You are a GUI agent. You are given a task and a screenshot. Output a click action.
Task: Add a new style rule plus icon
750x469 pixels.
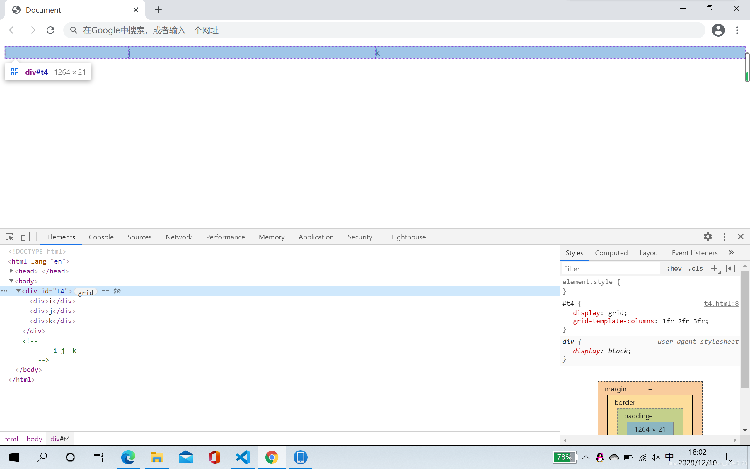714,268
